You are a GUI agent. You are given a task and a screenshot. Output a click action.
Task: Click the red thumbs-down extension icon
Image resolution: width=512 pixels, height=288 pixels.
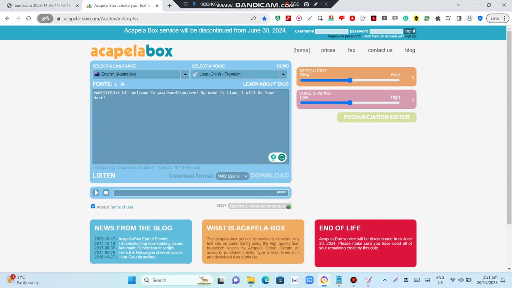click(342, 18)
